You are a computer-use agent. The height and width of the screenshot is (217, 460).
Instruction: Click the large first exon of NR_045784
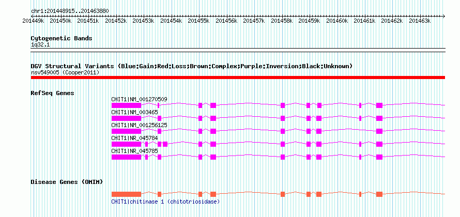127,144
